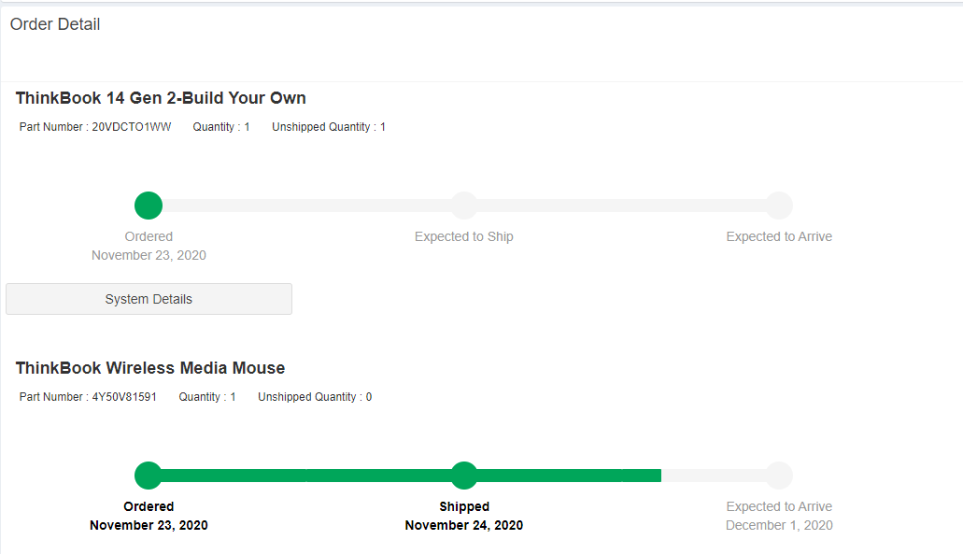The image size is (963, 554).
Task: Click the gray Expected to Ship circle
Action: click(464, 206)
